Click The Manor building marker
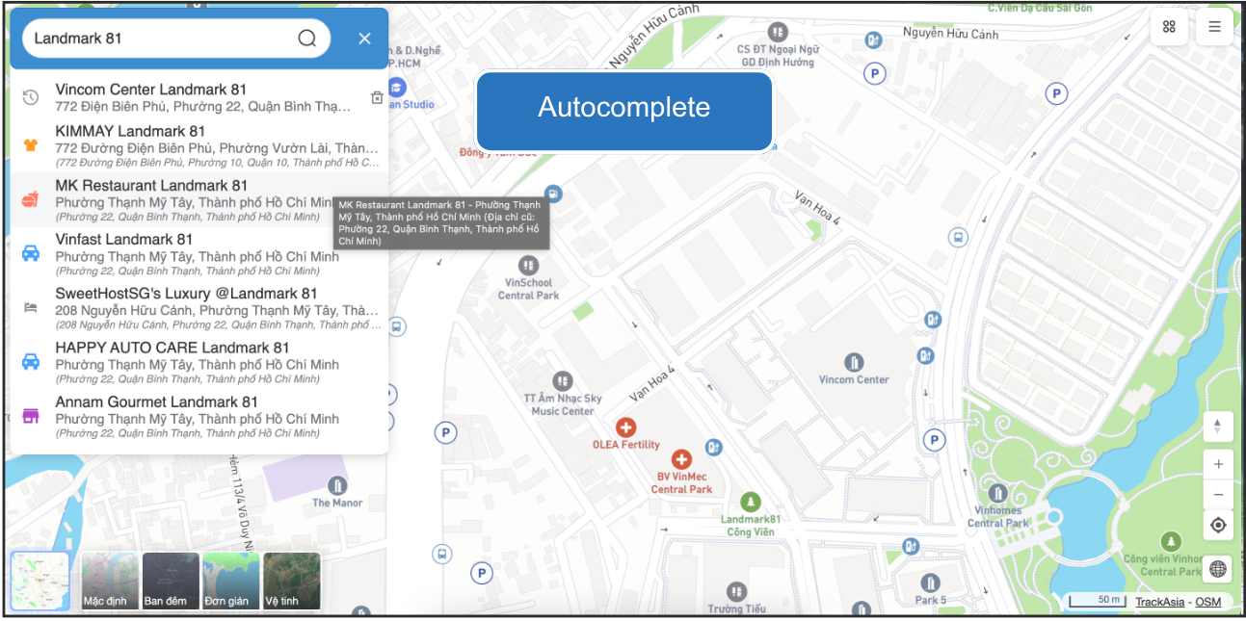This screenshot has width=1246, height=621. point(337,485)
